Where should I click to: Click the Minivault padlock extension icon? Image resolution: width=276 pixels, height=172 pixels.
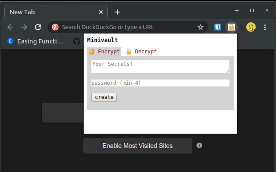(x=231, y=27)
